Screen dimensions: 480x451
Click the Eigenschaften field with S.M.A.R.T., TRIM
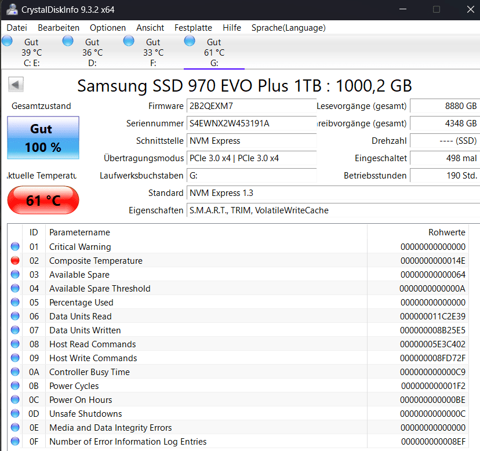(x=333, y=210)
